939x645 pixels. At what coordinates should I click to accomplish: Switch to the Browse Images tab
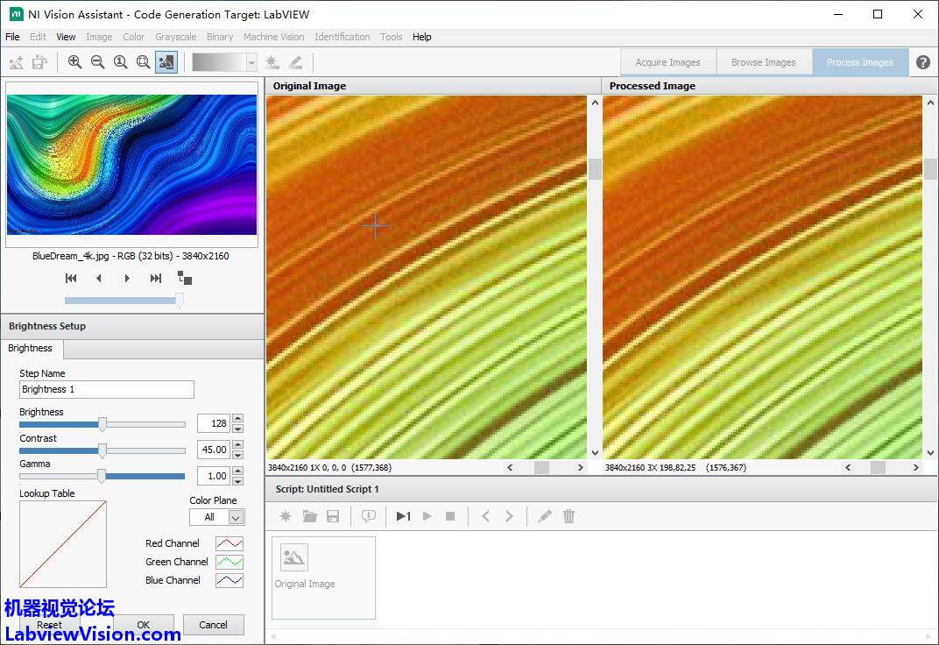pos(763,62)
